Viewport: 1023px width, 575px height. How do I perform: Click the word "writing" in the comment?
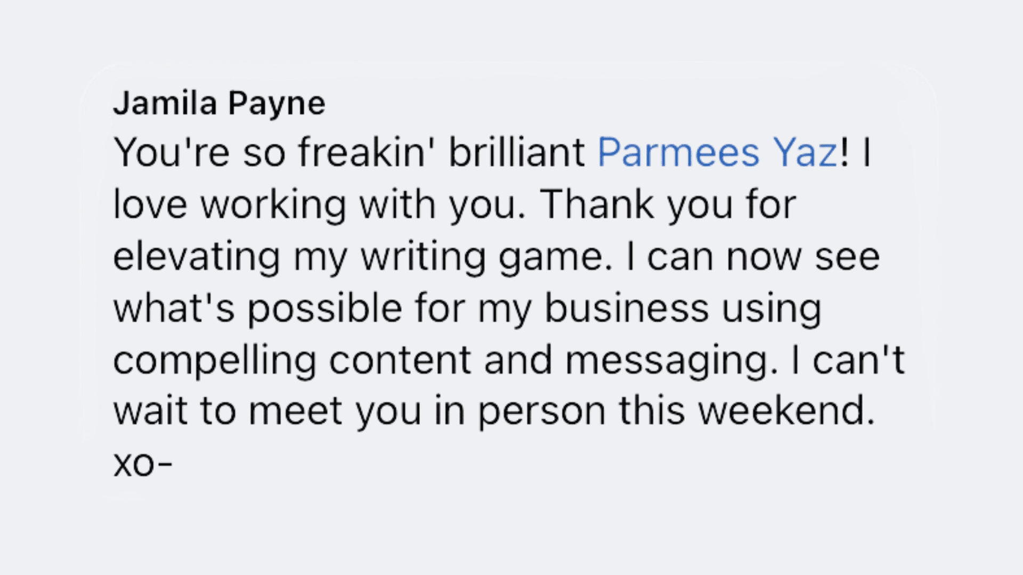click(x=423, y=257)
